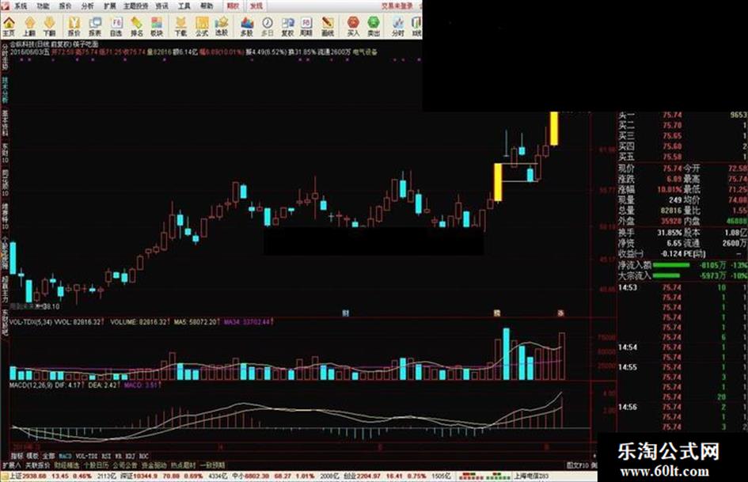Click the 上海电信 server status text
This screenshot has height=482, width=748.
531,476
